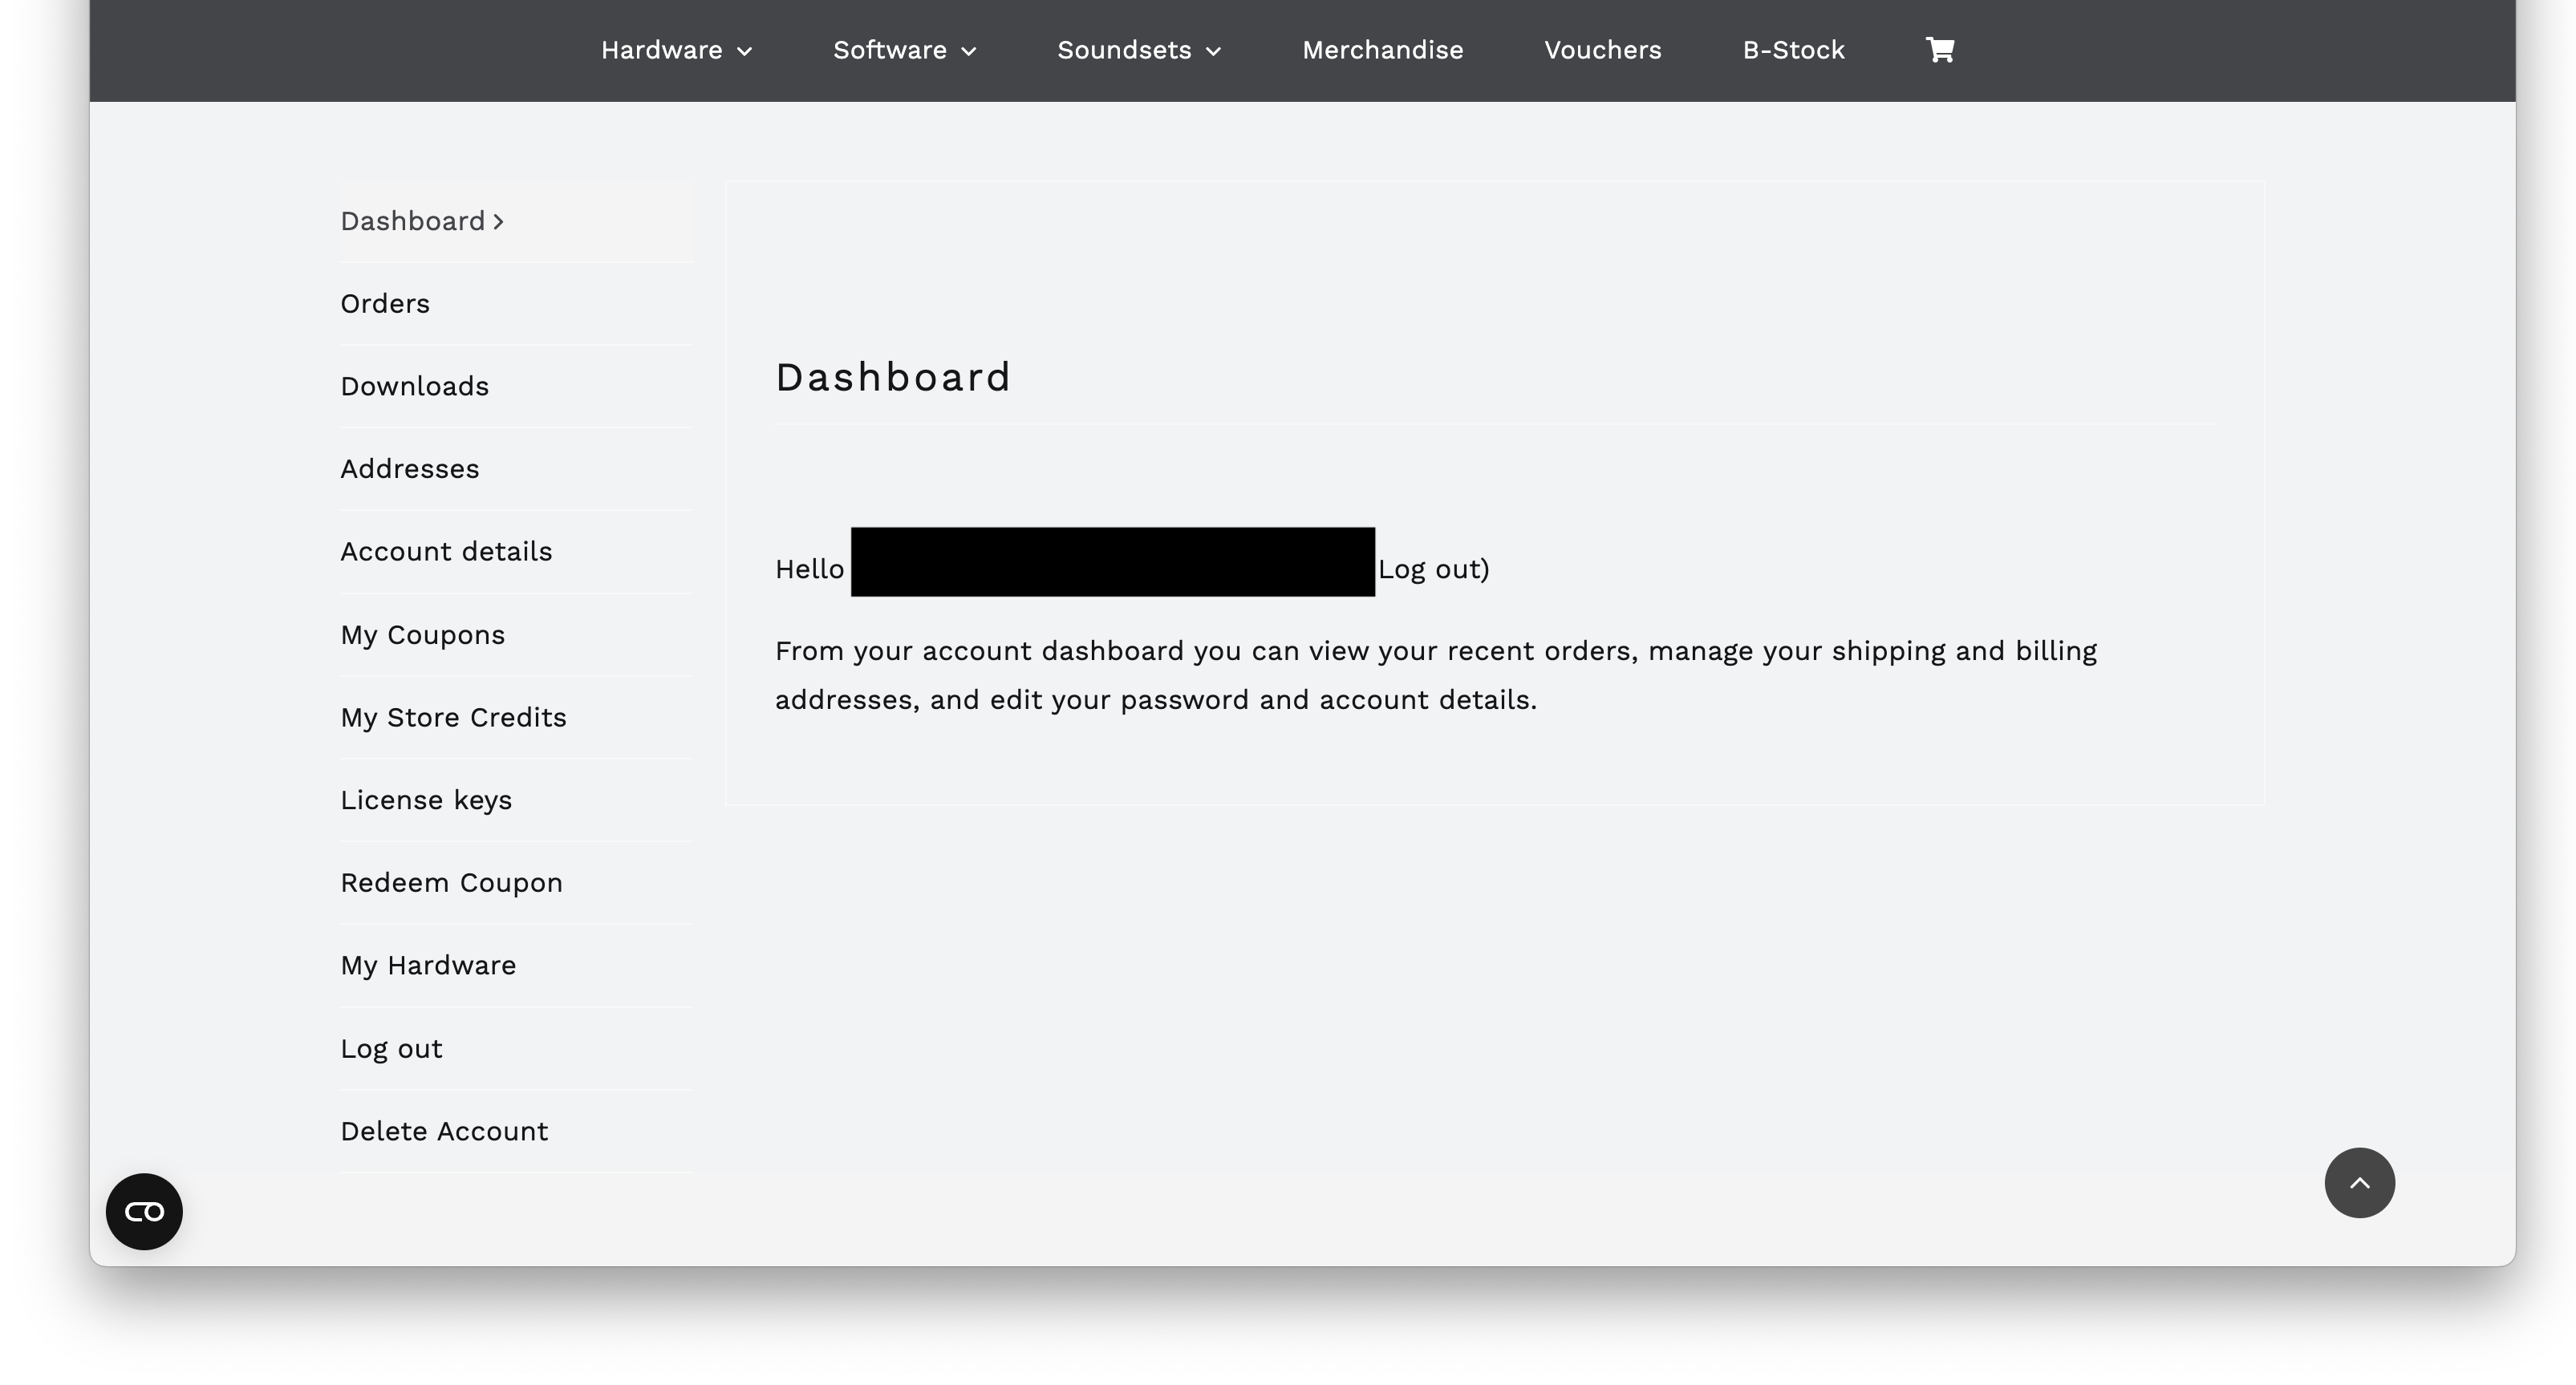Open the shopping cart icon
2576x1385 pixels.
click(x=1939, y=50)
